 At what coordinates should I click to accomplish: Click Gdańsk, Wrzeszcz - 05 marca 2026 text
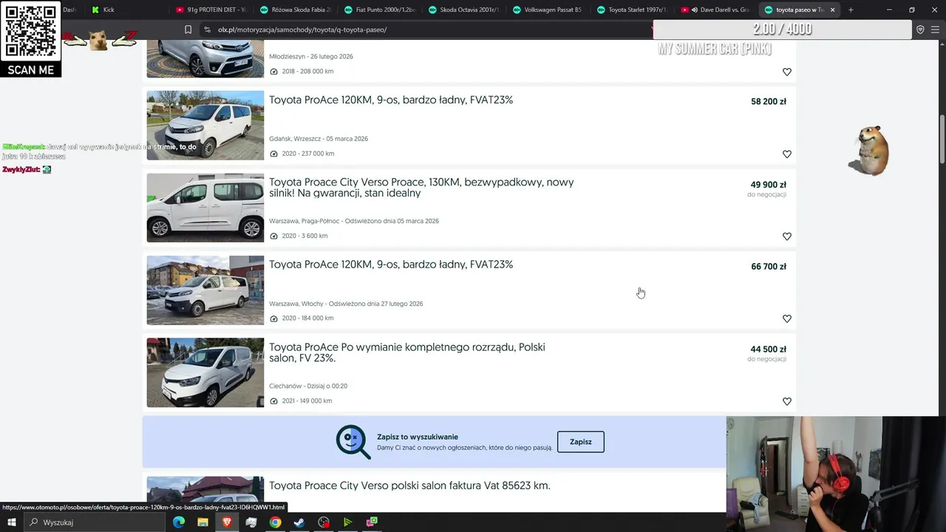click(319, 139)
